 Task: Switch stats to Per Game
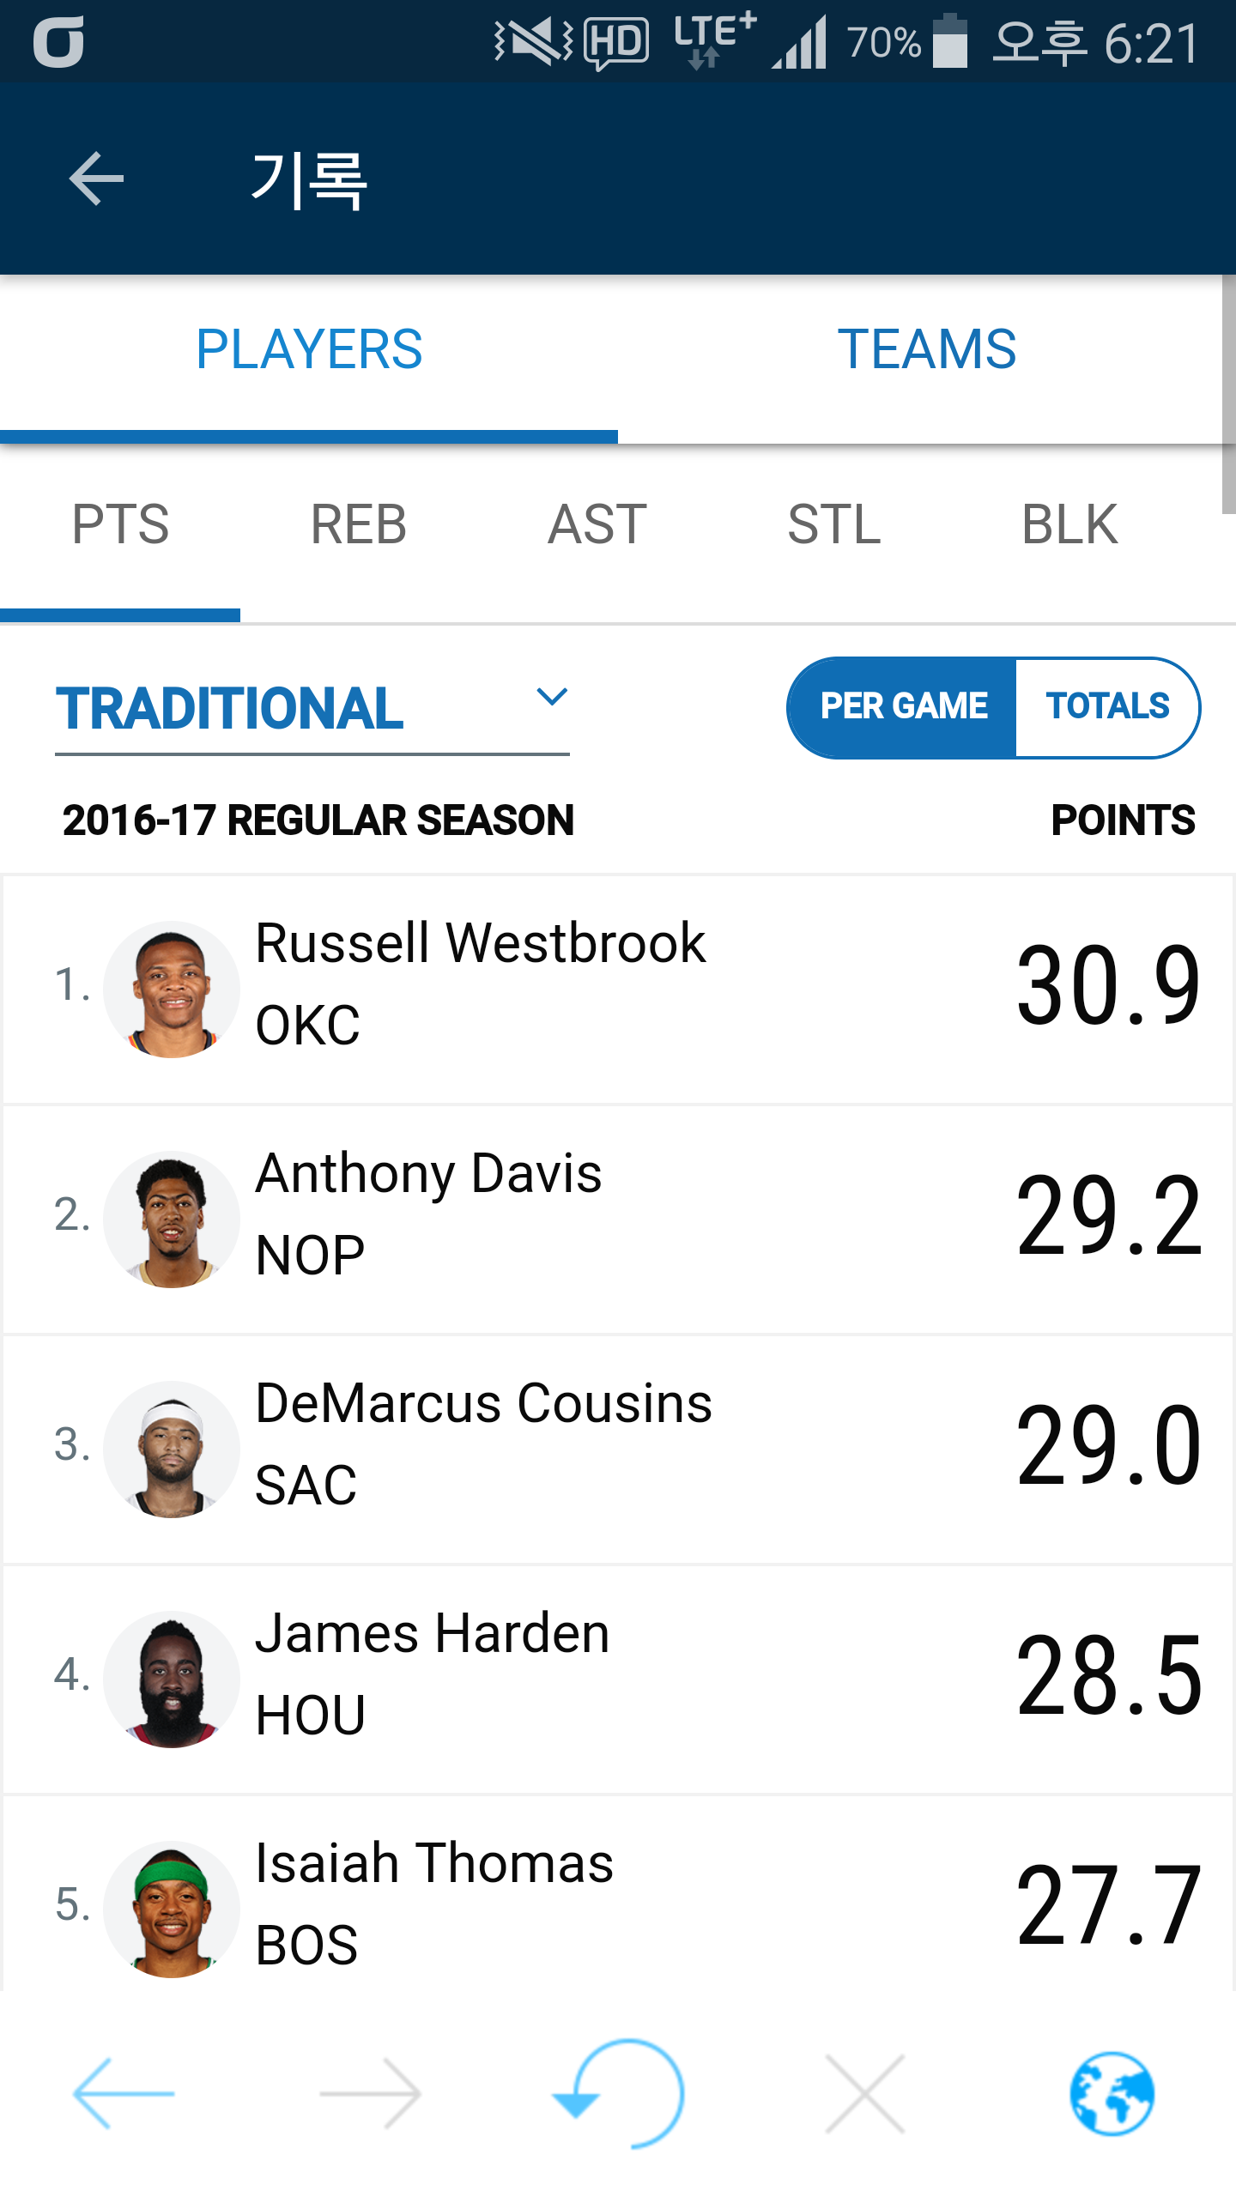click(903, 707)
